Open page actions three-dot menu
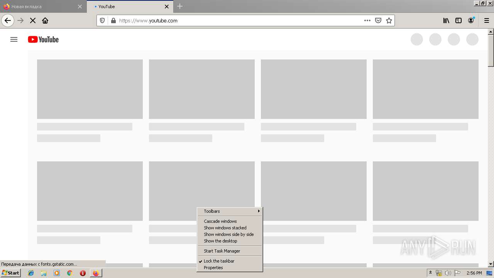Viewport: 494px width, 278px height. pyautogui.click(x=367, y=20)
